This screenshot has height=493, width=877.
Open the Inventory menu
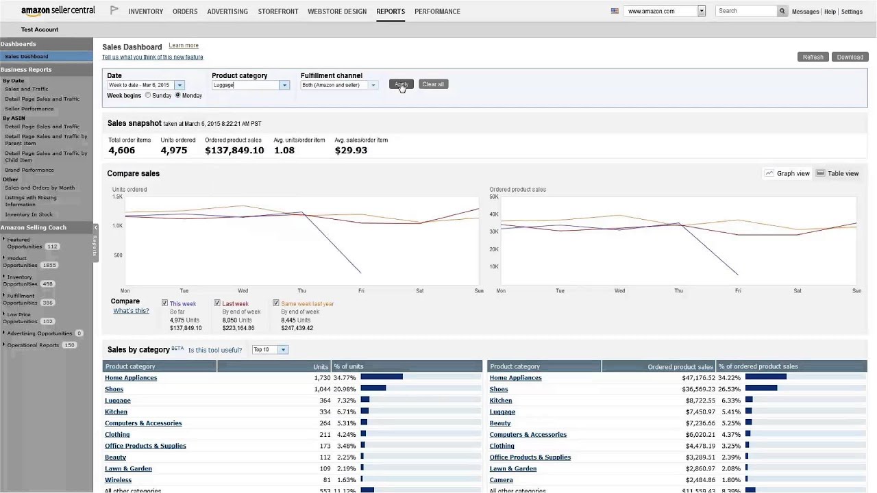point(146,12)
